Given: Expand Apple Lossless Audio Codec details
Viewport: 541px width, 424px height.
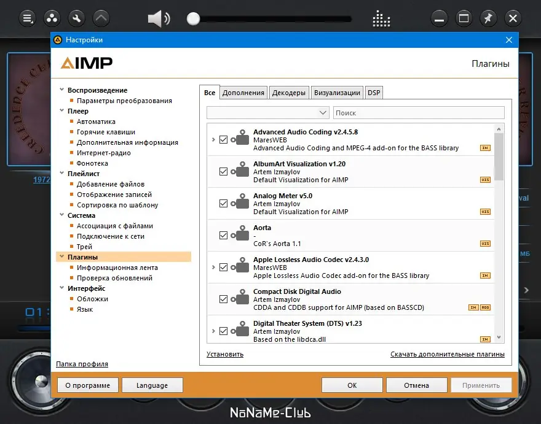Looking at the screenshot, I should (x=213, y=268).
